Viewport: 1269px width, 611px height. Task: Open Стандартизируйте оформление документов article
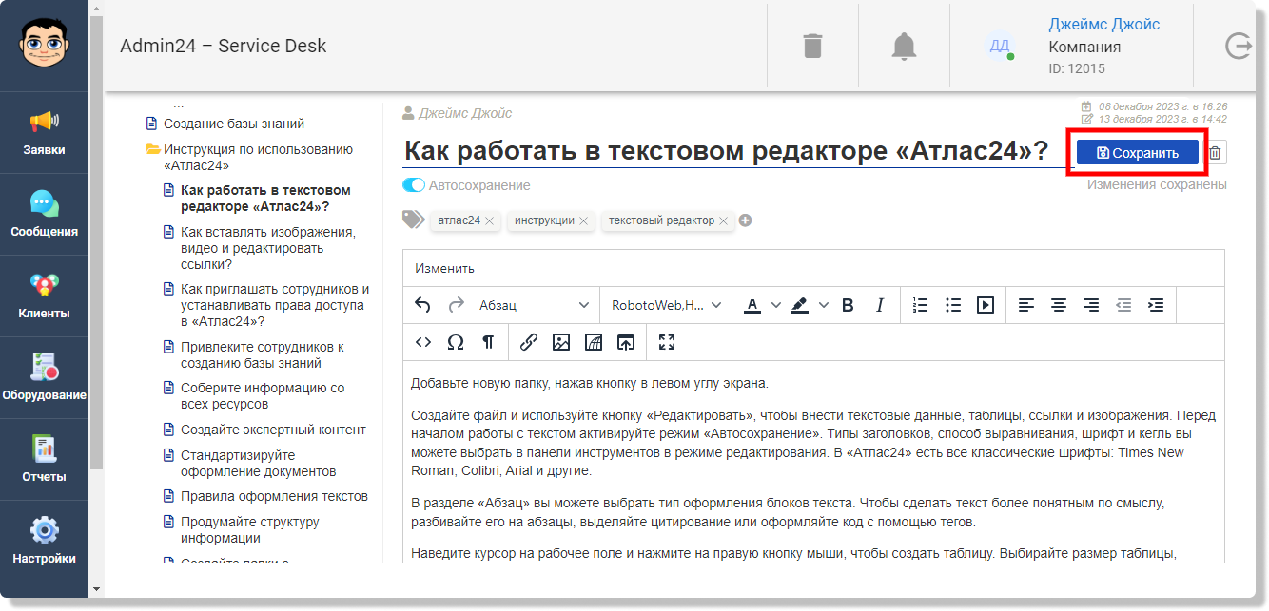coord(257,463)
